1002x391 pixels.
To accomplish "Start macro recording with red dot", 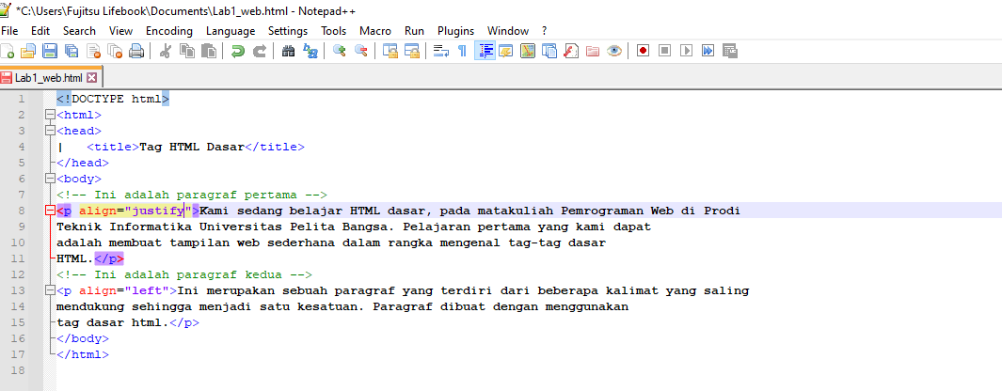I will click(643, 51).
